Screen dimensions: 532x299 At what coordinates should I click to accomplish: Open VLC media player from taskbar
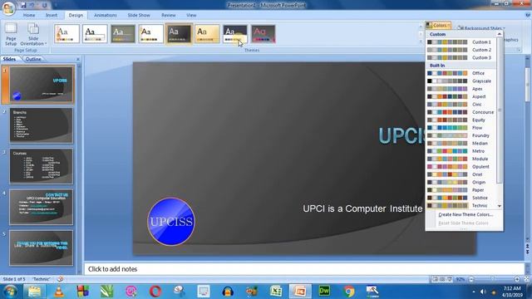pyautogui.click(x=59, y=292)
